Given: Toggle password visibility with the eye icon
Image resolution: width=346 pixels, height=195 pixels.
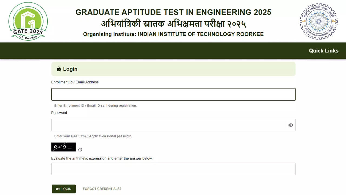Looking at the screenshot, I should tap(291, 125).
